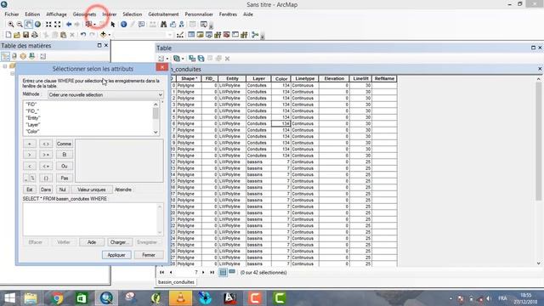Activate the Identify tool
Image resolution: width=544 pixels, height=306 pixels.
pos(123,25)
